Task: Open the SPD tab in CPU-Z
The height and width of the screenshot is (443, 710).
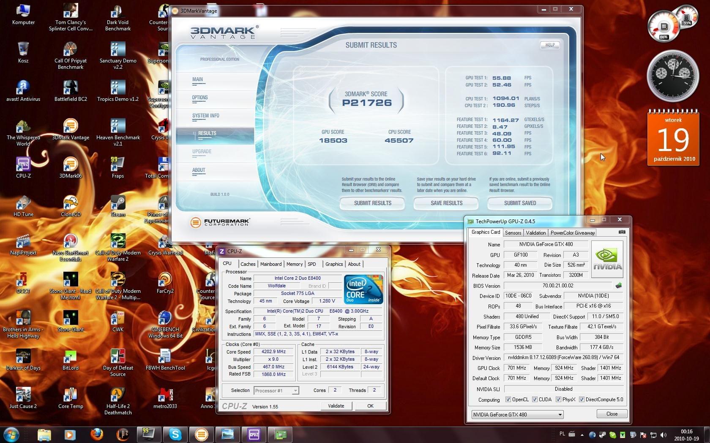Action: 312,264
